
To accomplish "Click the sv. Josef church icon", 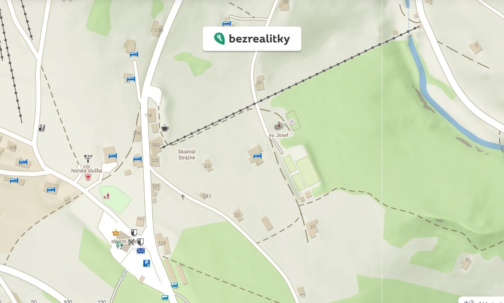I will click(279, 125).
